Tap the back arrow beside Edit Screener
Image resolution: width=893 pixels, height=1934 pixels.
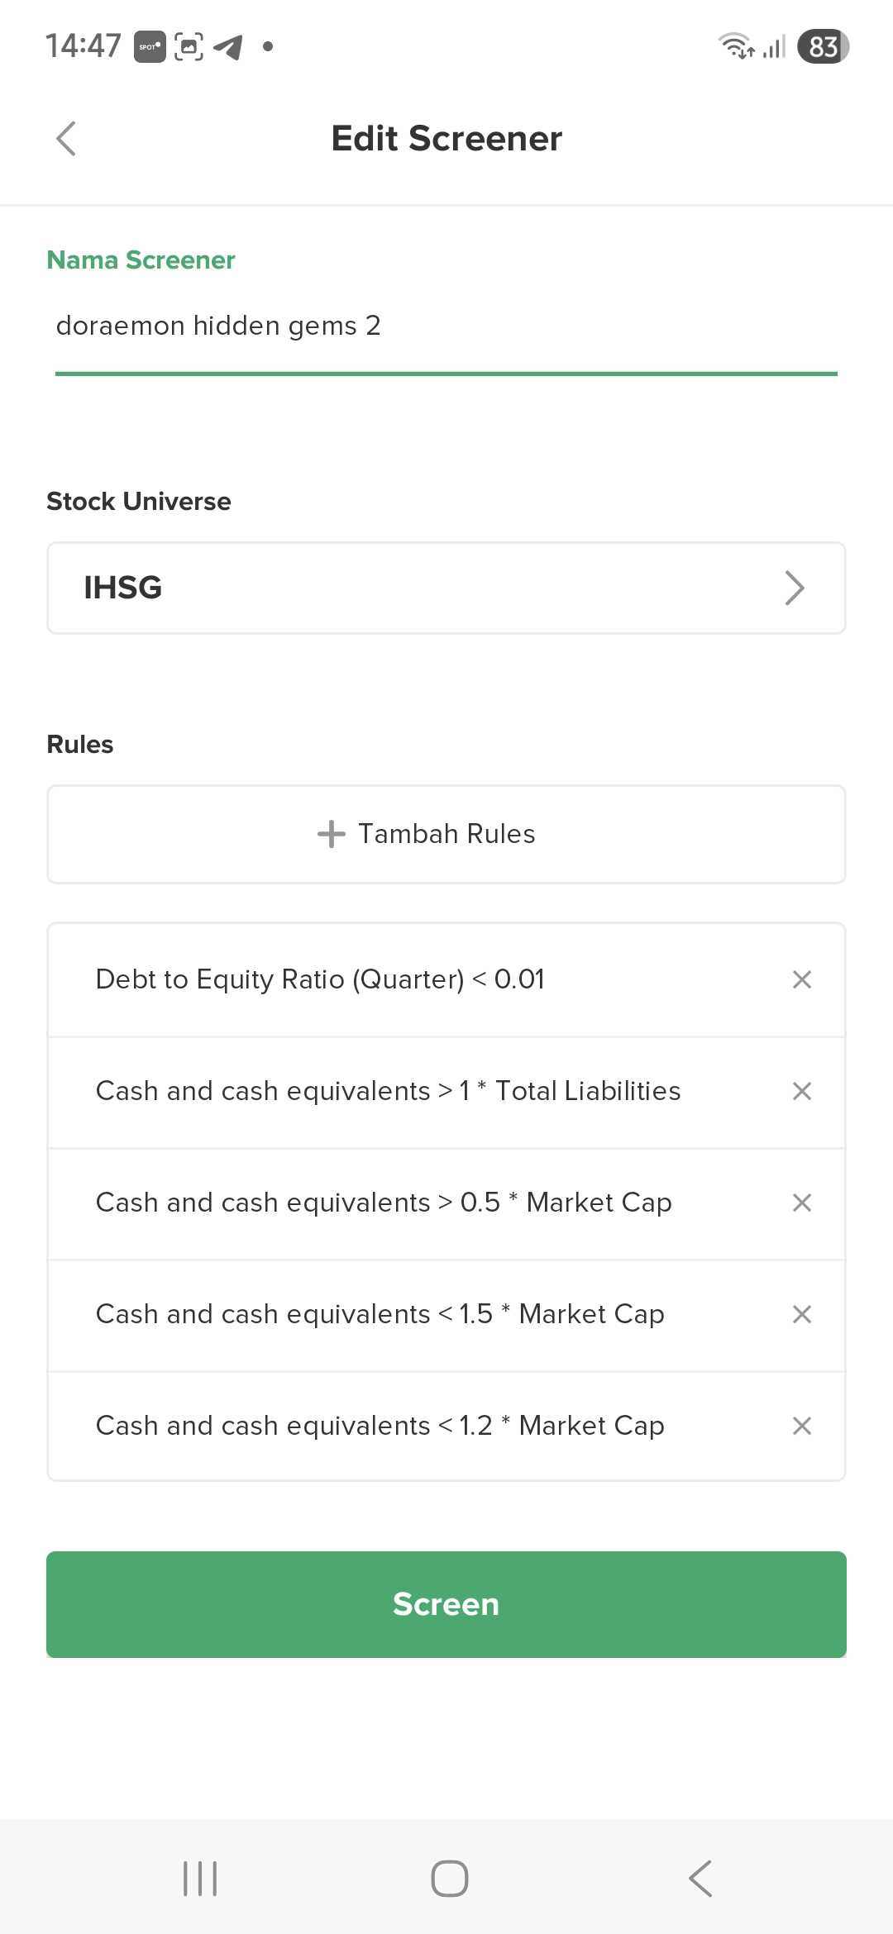point(66,139)
